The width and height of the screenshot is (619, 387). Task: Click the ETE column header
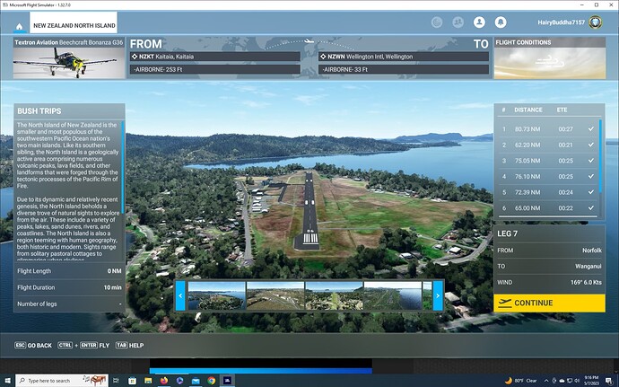(x=562, y=110)
